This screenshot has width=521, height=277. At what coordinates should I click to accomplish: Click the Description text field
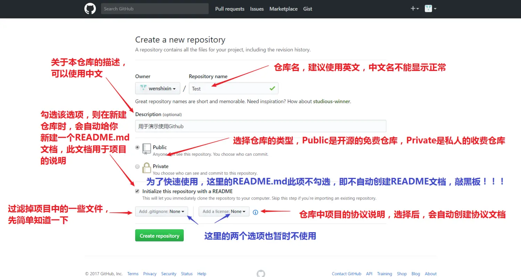coord(260,126)
